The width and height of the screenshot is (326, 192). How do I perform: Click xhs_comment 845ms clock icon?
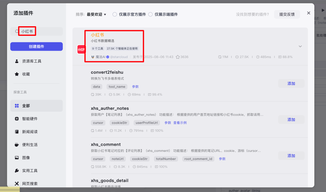click(134, 167)
